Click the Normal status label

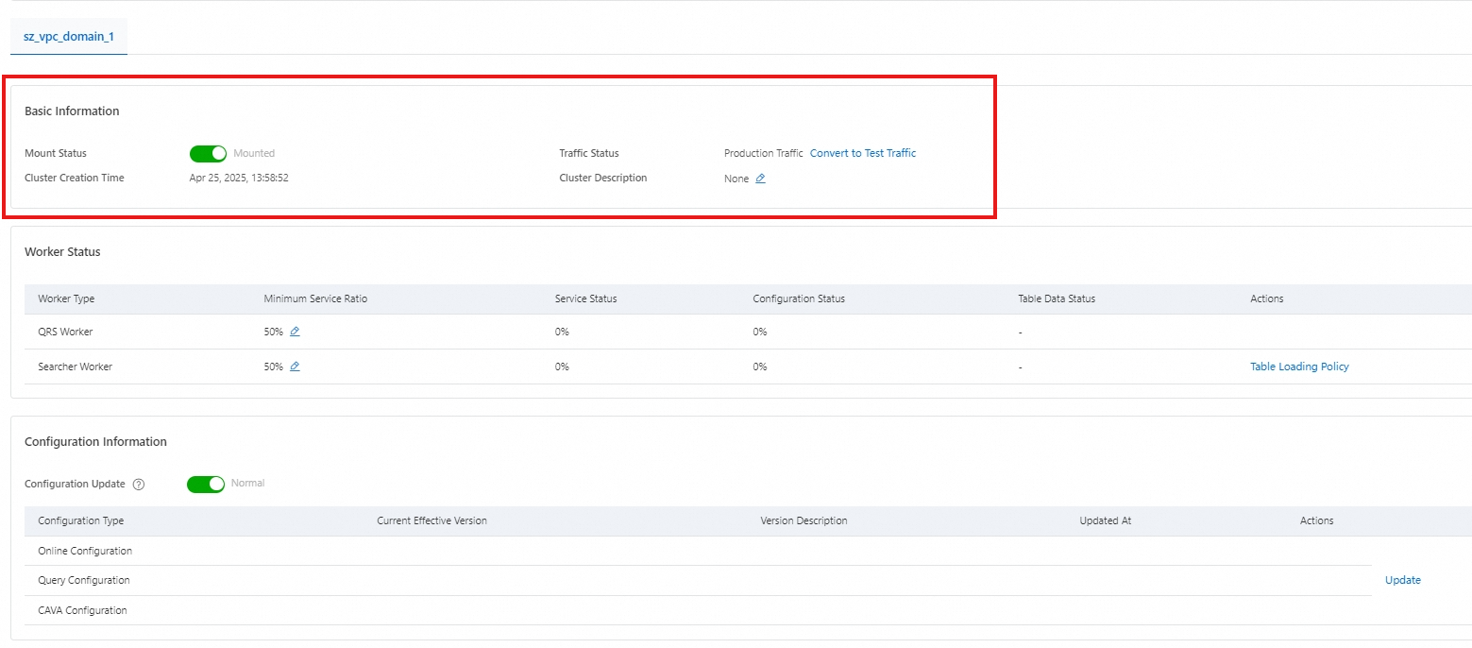point(248,483)
